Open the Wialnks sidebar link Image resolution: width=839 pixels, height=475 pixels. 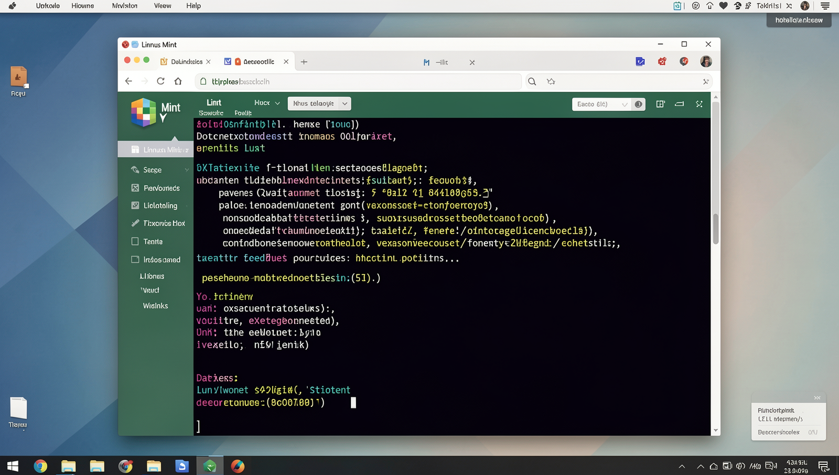tap(155, 306)
